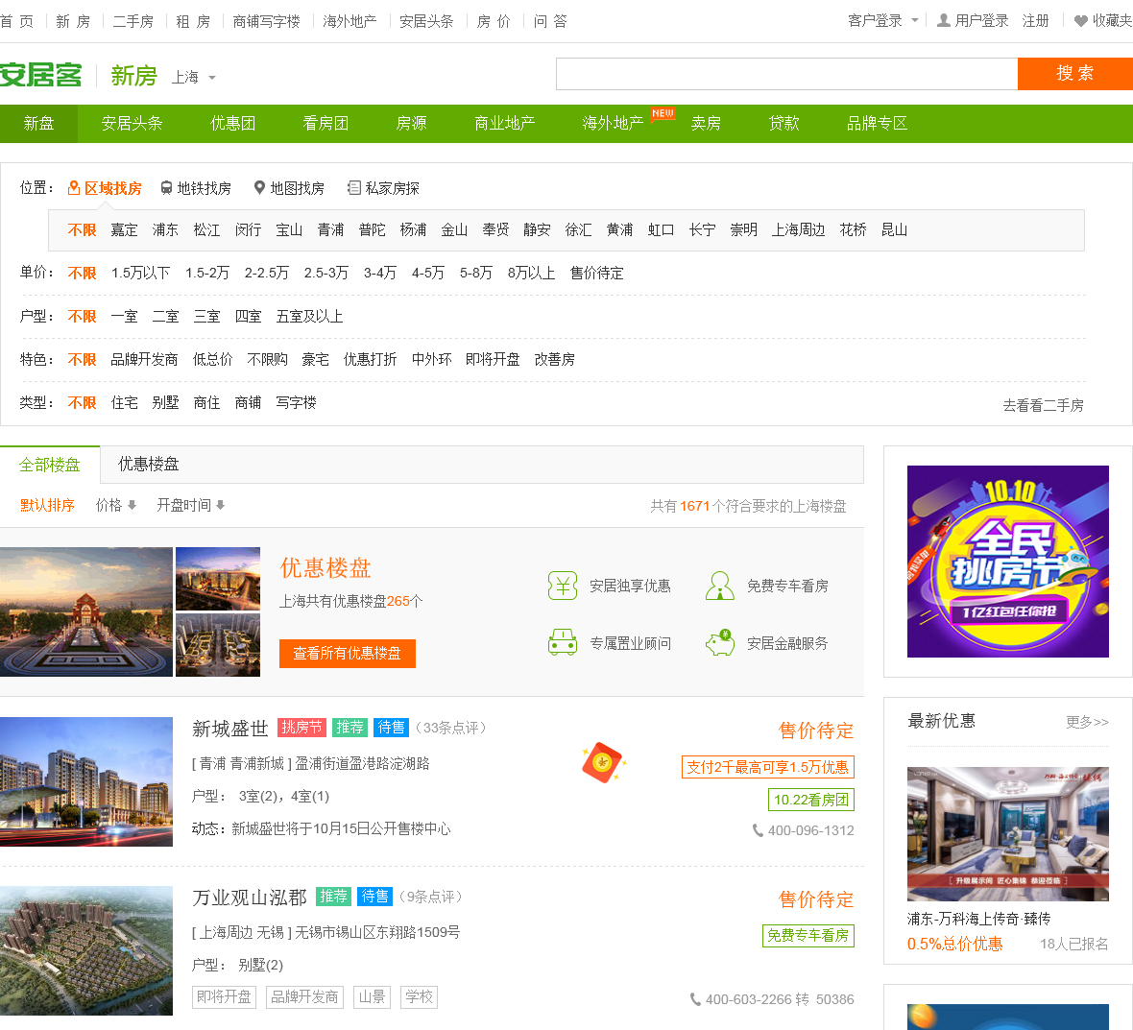The width and height of the screenshot is (1133, 1030).
Task: Click 支付2千最高可享1.5万优惠 offer
Action: [768, 767]
